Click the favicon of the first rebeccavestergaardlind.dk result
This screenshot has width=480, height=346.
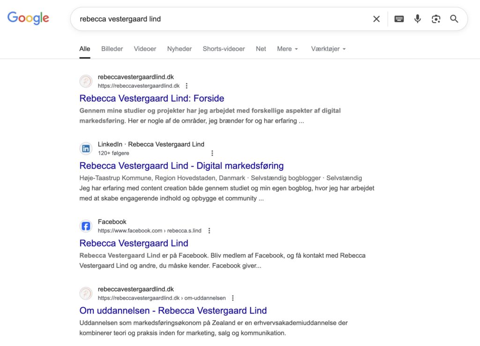[86, 81]
